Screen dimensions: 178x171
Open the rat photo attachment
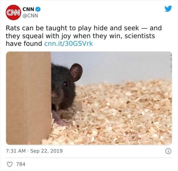[x=89, y=98]
